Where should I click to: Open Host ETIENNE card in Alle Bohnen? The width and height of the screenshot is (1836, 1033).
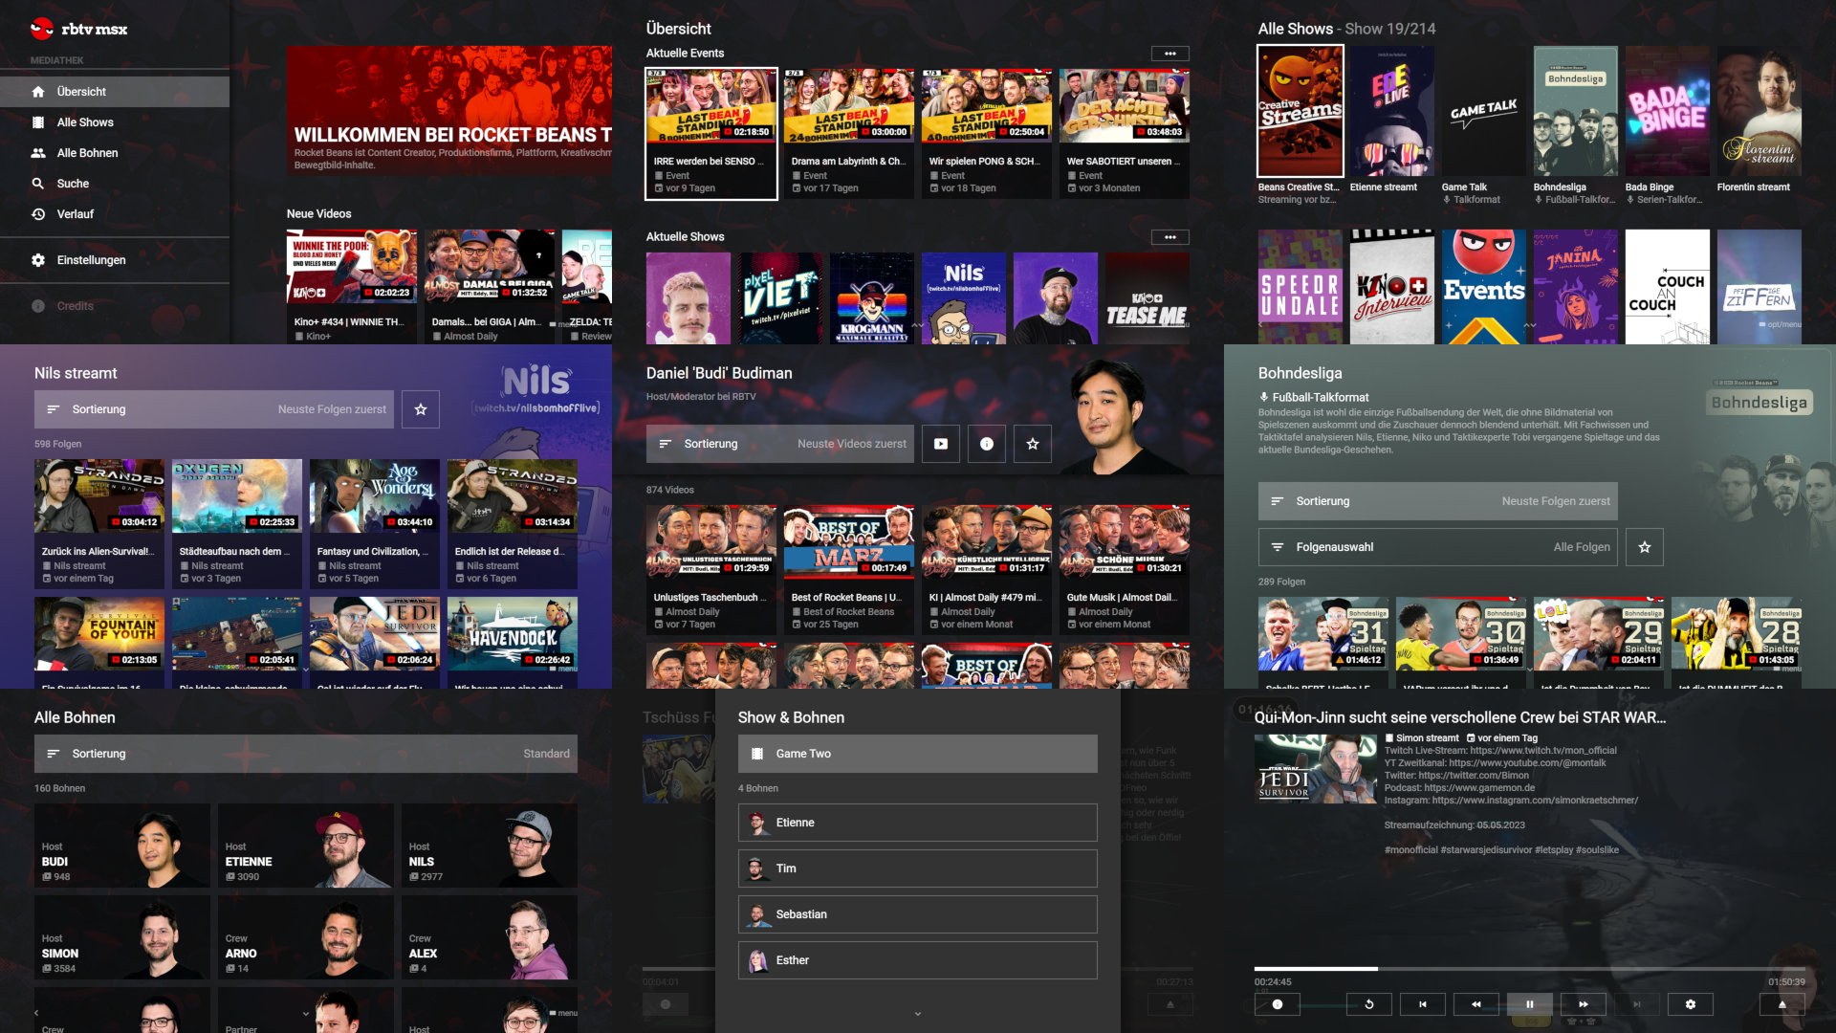[x=306, y=846]
